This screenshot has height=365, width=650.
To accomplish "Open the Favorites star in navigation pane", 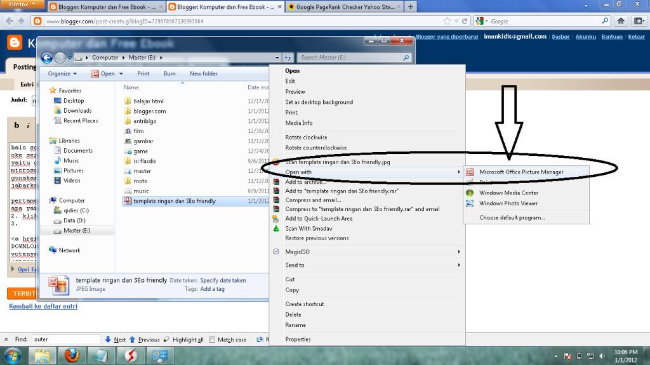I will [53, 90].
